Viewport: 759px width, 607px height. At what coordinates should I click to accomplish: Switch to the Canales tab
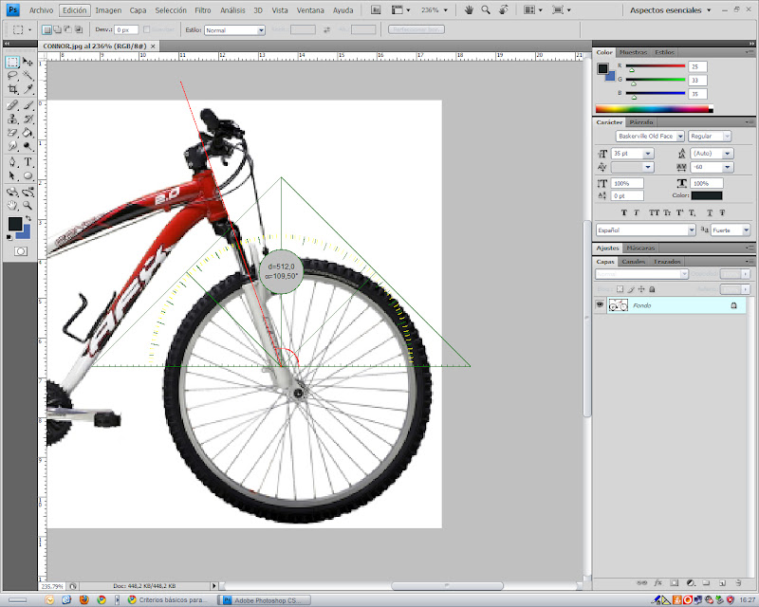click(633, 261)
